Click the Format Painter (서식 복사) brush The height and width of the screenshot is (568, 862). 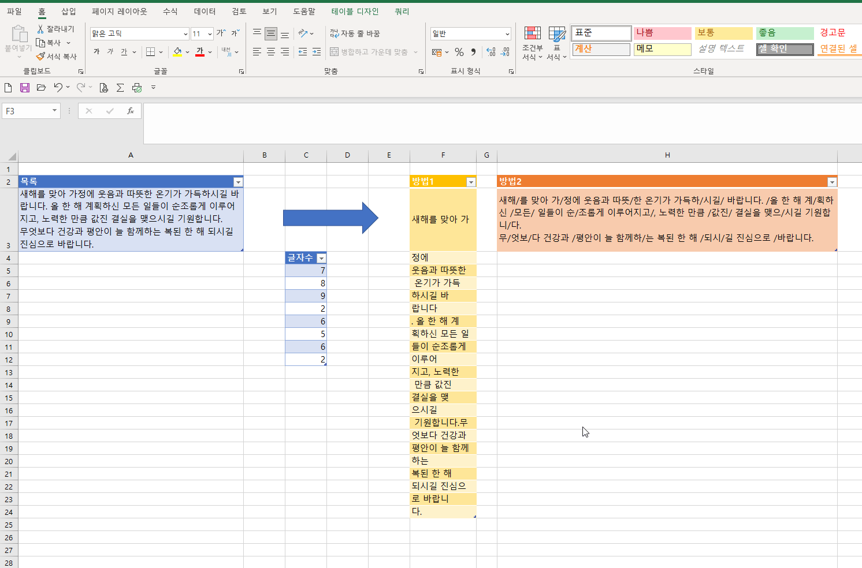56,57
